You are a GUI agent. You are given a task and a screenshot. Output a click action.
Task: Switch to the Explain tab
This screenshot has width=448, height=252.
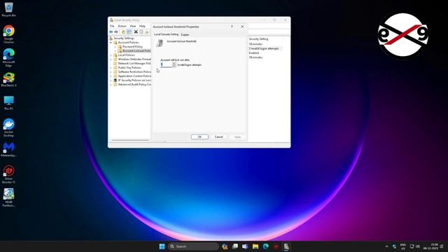click(185, 34)
